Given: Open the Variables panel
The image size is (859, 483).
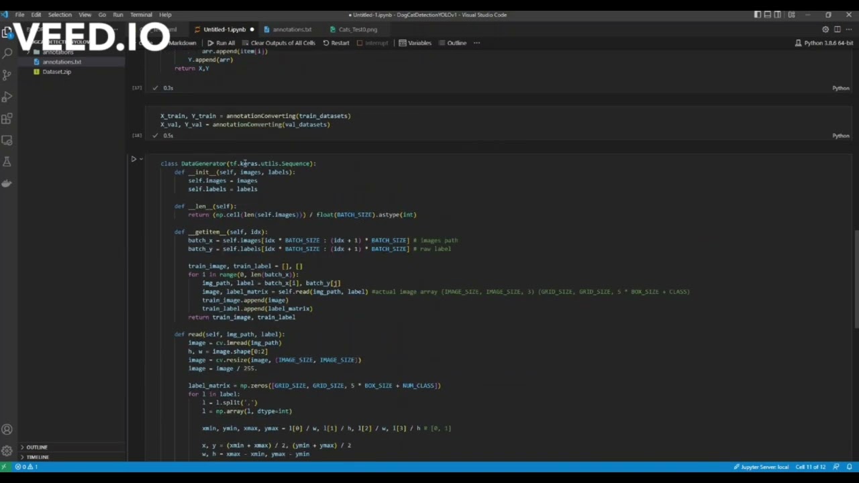Looking at the screenshot, I should 415,43.
